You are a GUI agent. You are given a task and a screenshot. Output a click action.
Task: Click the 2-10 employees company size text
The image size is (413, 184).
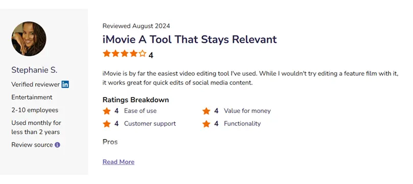tap(35, 110)
